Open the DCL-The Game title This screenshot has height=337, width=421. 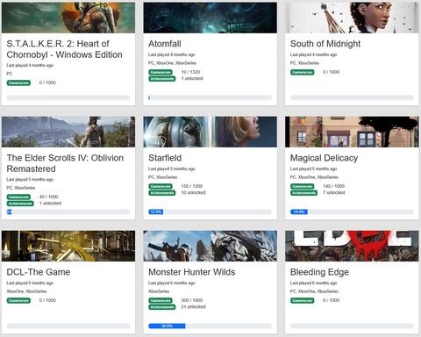pos(39,272)
